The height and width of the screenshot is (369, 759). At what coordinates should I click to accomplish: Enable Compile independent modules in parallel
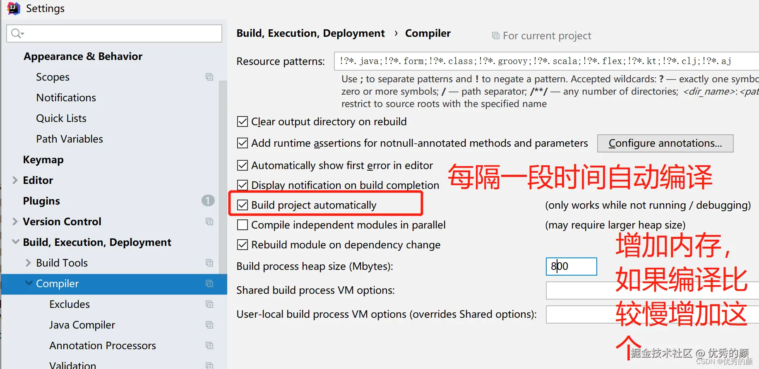click(243, 225)
